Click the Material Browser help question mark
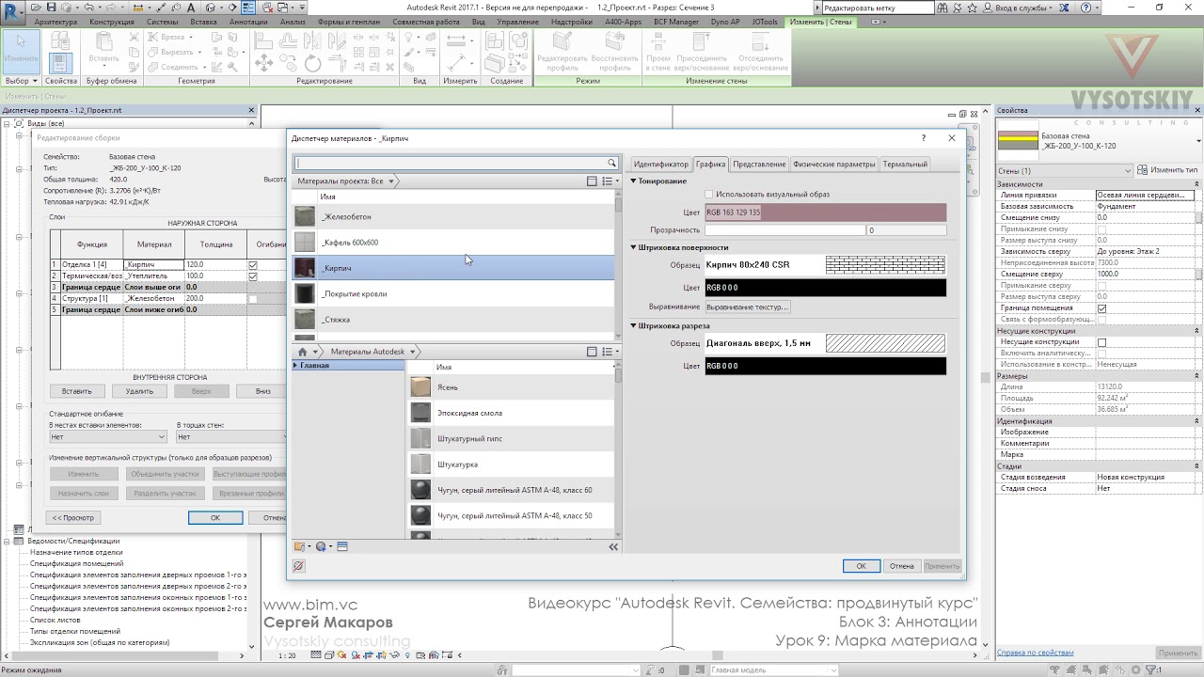The width and height of the screenshot is (1204, 677). pyautogui.click(x=924, y=138)
